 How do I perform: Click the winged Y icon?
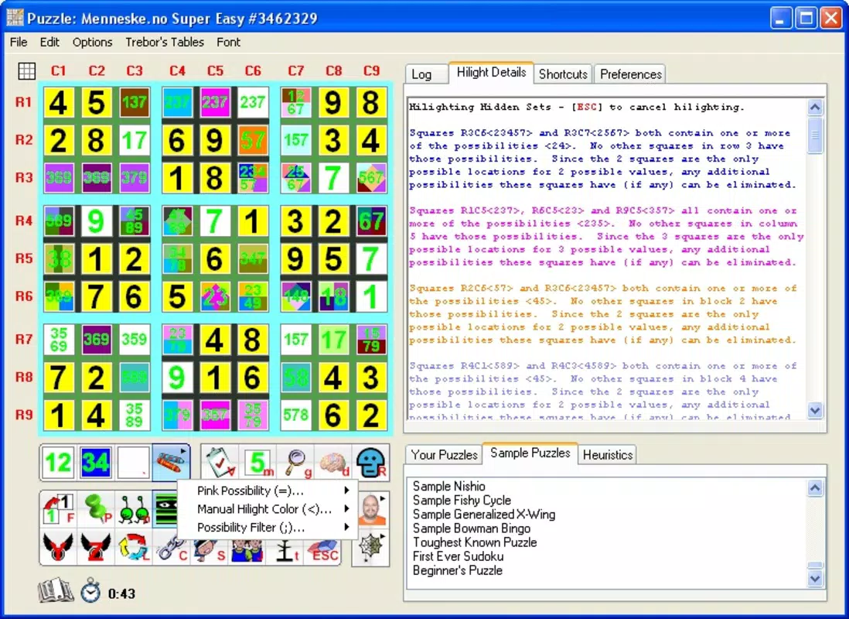pyautogui.click(x=59, y=546)
